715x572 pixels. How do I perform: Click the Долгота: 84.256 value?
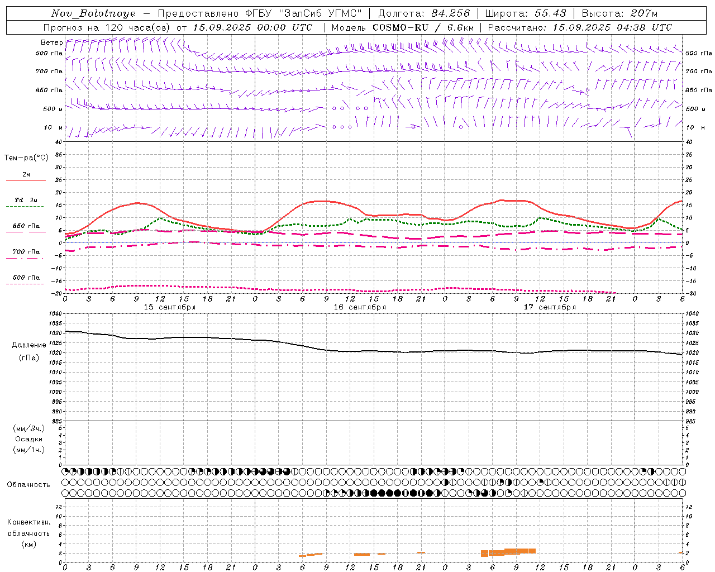tap(424, 13)
